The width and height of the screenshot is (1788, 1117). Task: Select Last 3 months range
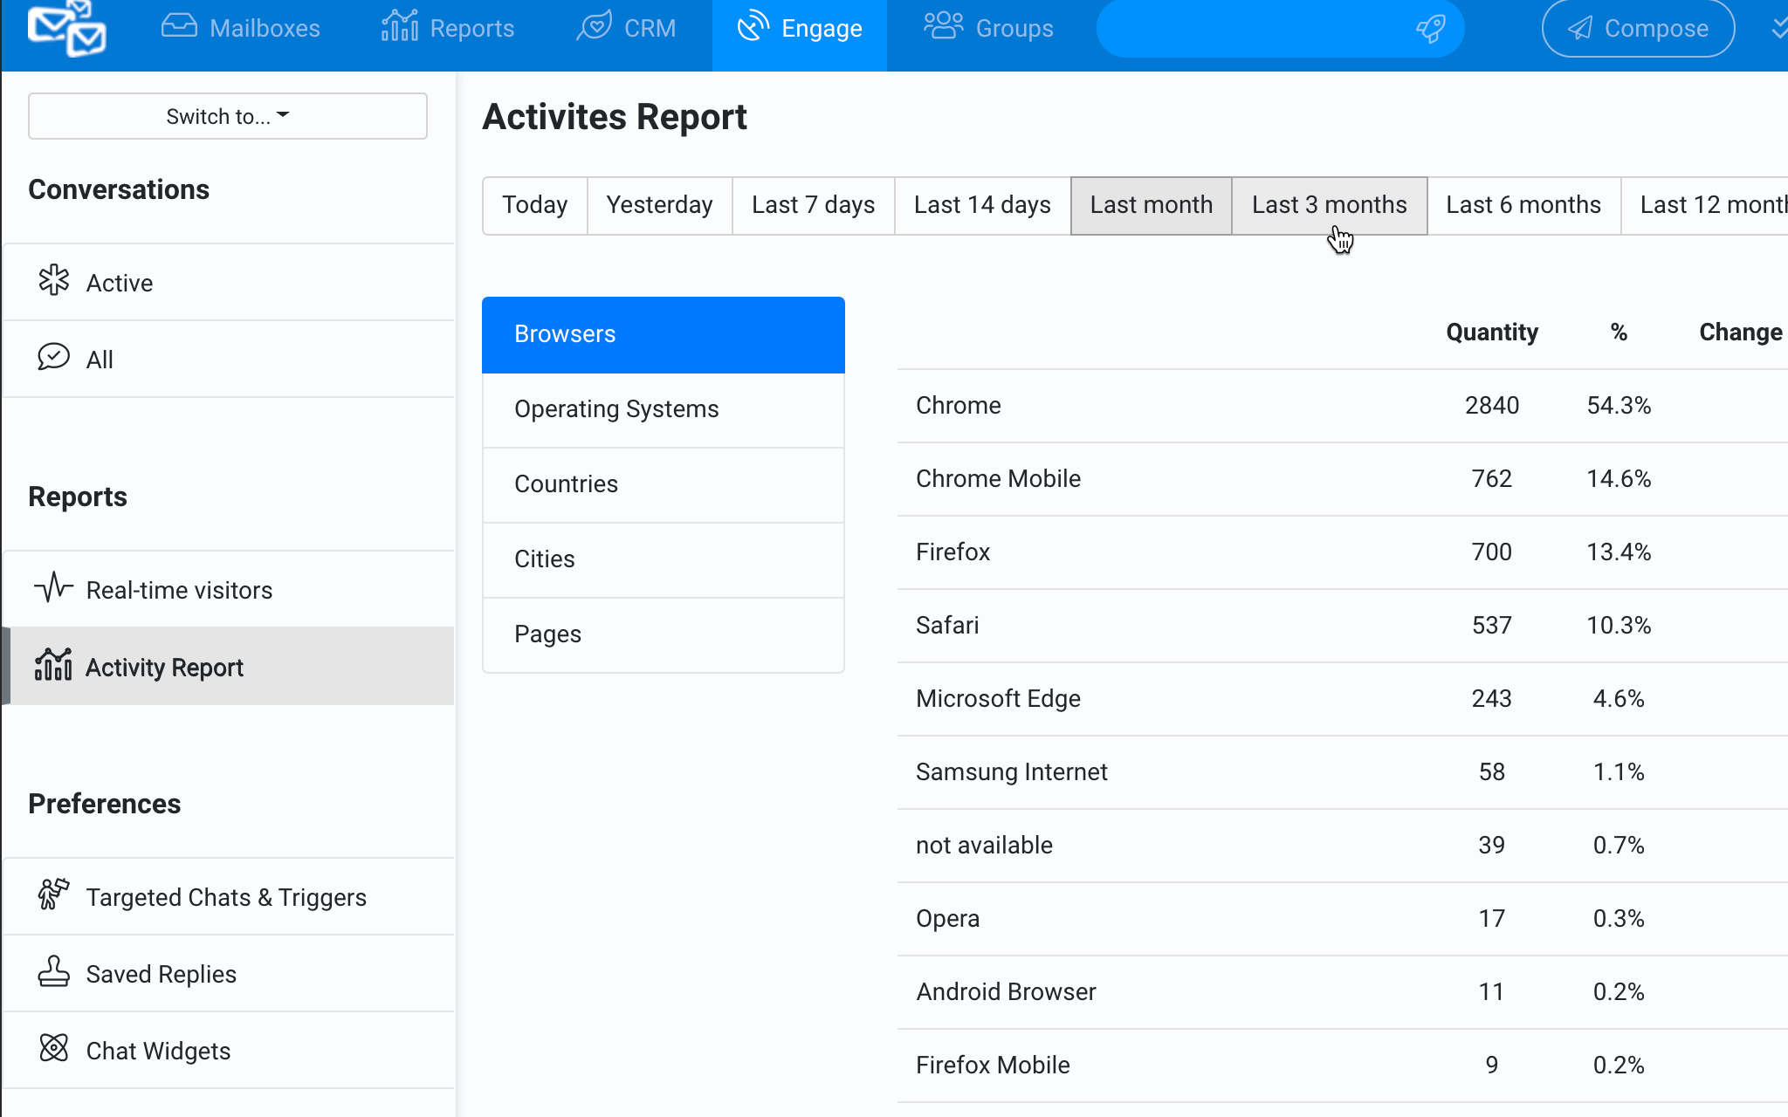1329,205
